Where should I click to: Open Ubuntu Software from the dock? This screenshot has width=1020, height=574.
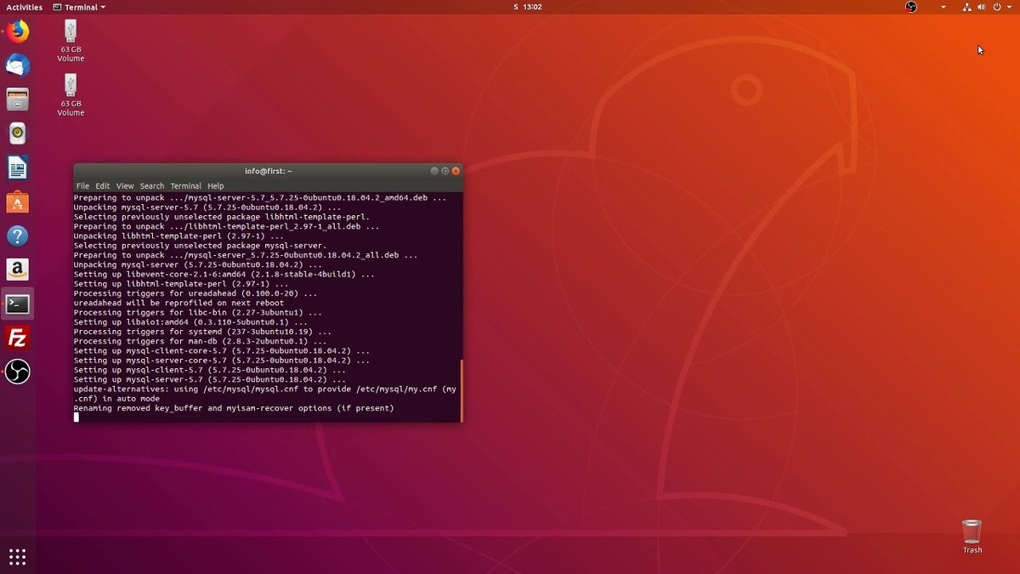coord(18,202)
